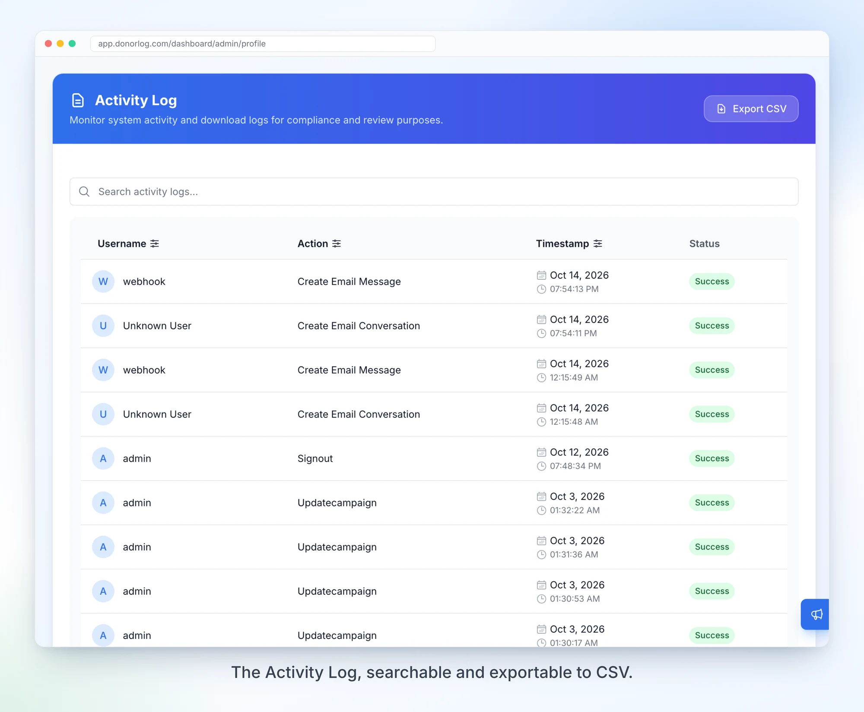This screenshot has width=864, height=712.
Task: Click the Timestamp column header
Action: tap(562, 244)
